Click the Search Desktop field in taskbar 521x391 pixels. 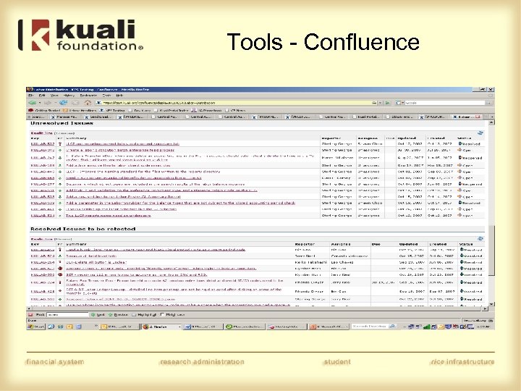(x=370, y=327)
